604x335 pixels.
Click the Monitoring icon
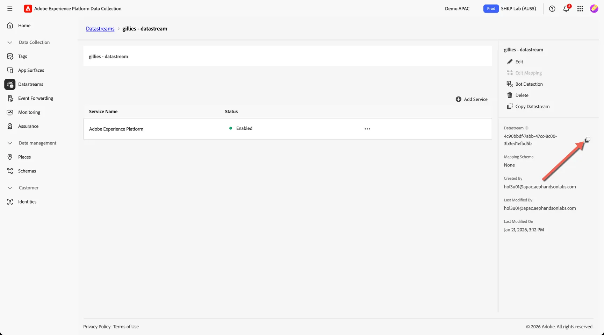pyautogui.click(x=10, y=112)
